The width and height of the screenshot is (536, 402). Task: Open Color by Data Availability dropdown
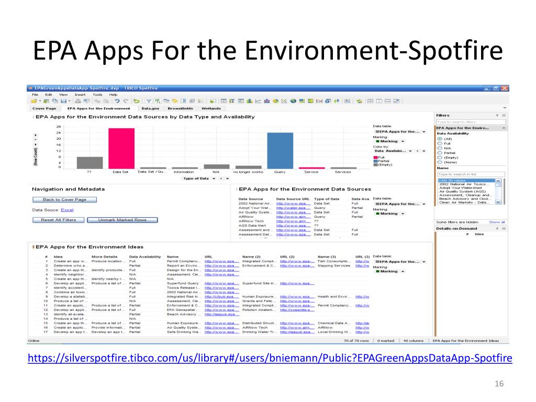click(x=393, y=151)
